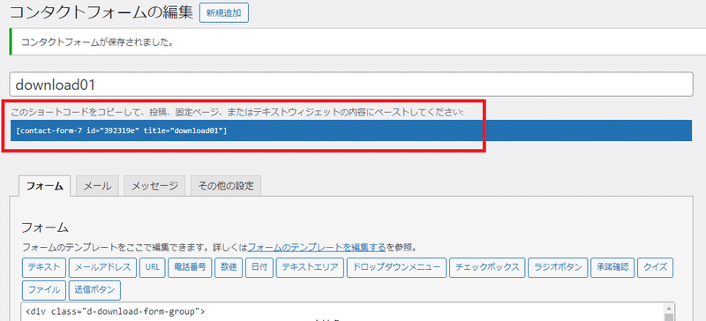The height and width of the screenshot is (321, 706).
Task: Add a チェックボックス tag
Action: (x=487, y=267)
